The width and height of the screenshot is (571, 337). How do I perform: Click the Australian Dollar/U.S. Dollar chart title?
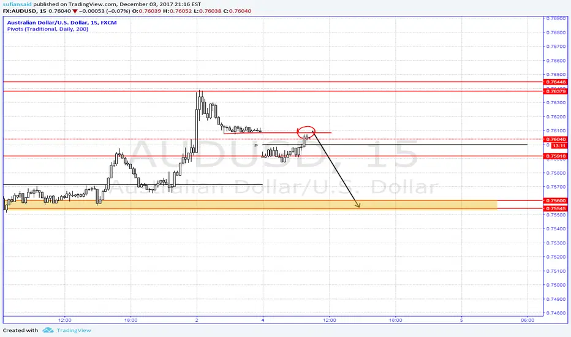62,23
